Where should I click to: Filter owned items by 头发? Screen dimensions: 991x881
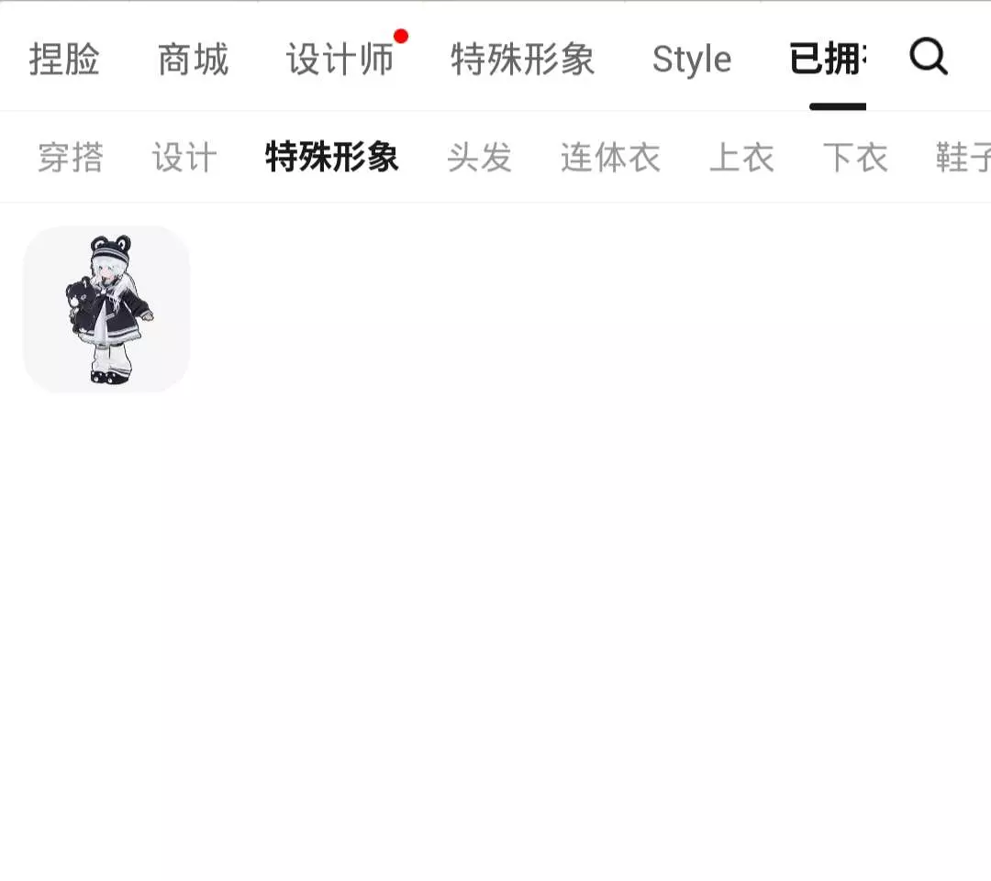coord(479,158)
